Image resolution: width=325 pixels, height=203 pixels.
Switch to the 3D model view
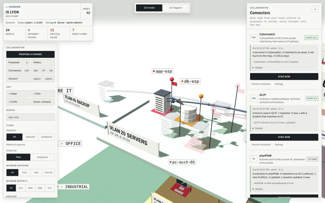(149, 8)
